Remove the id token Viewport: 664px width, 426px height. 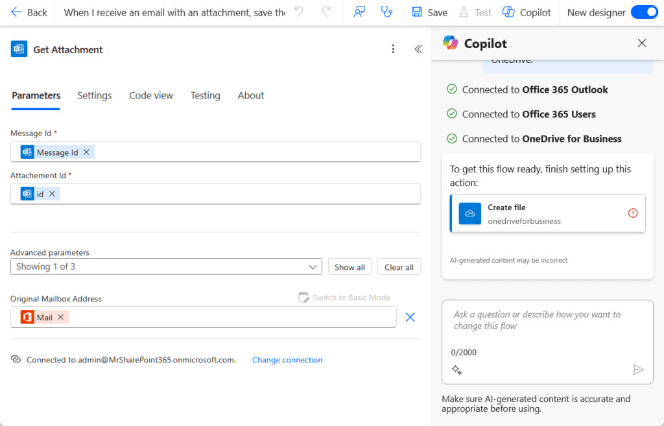52,193
